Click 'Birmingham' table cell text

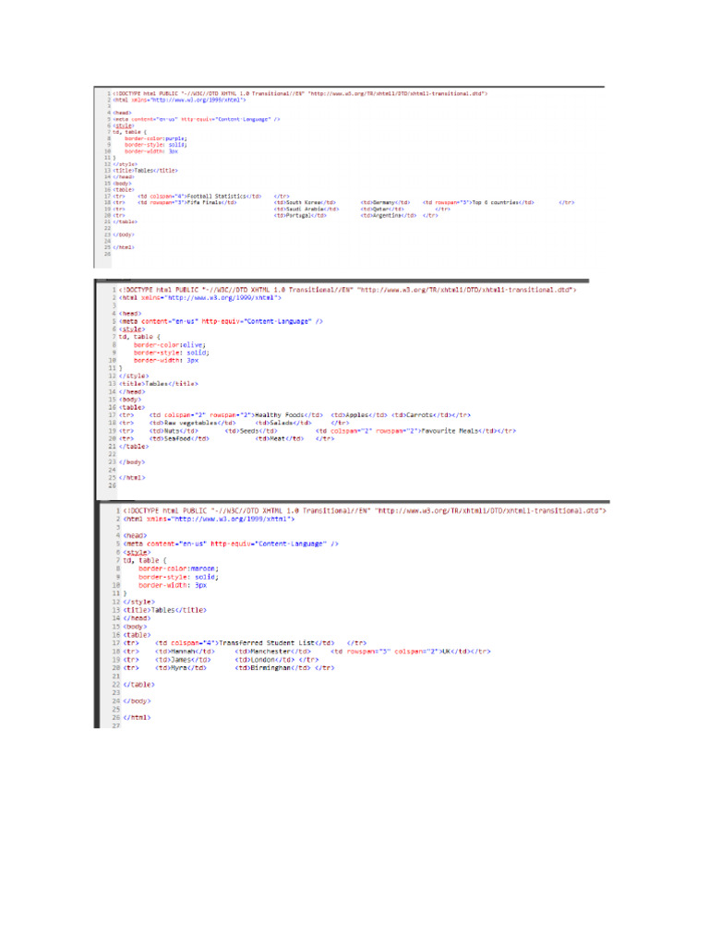coord(271,668)
